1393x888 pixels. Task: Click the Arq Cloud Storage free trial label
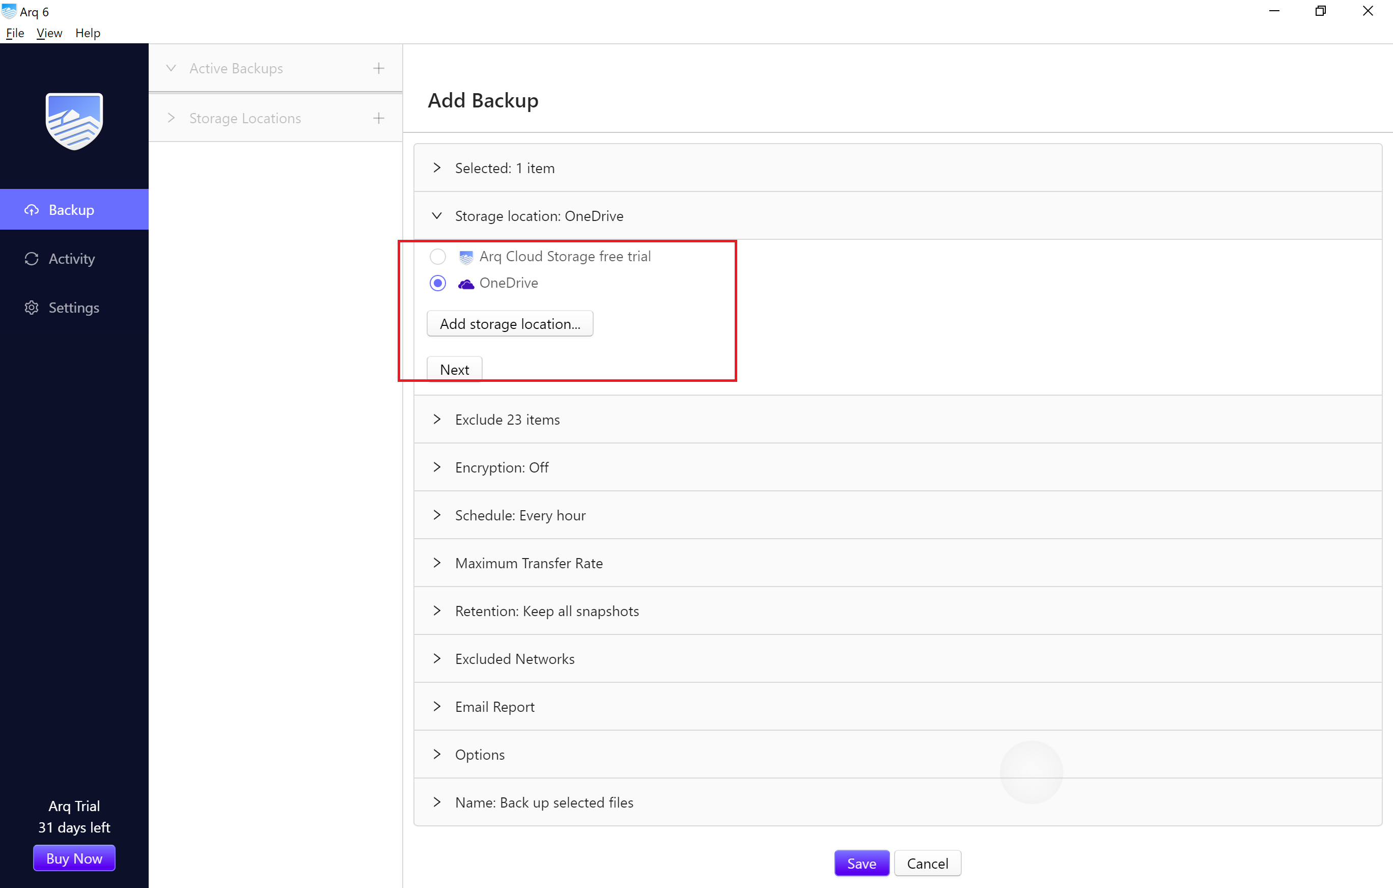(x=565, y=256)
